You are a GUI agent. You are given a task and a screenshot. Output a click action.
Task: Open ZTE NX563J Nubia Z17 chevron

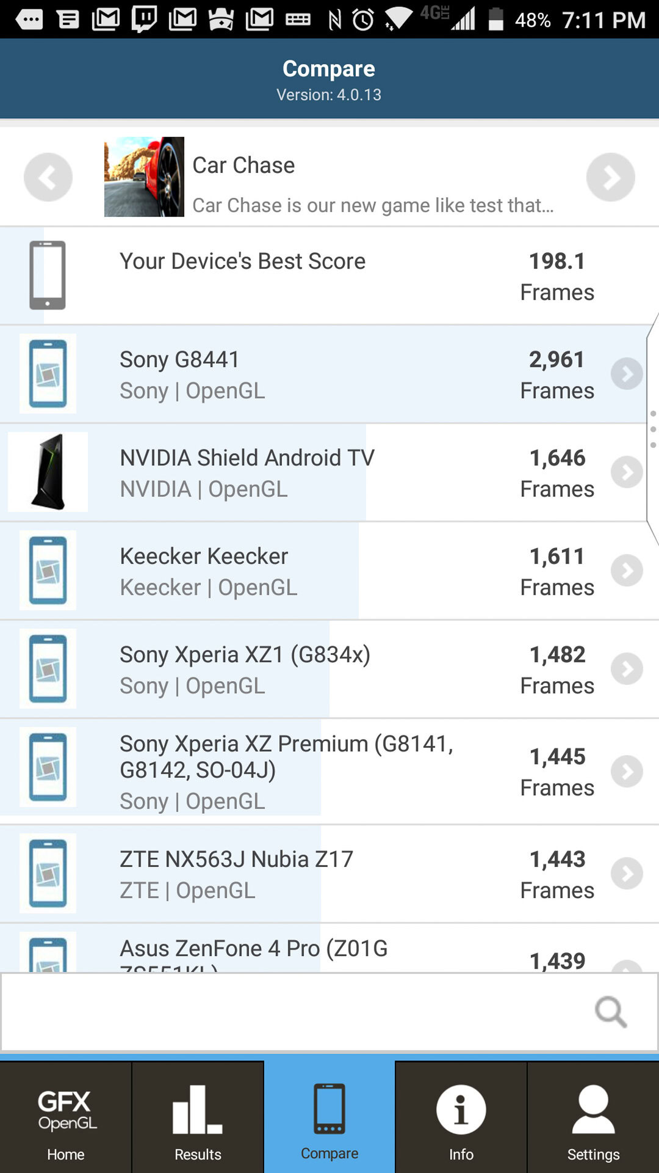[627, 874]
